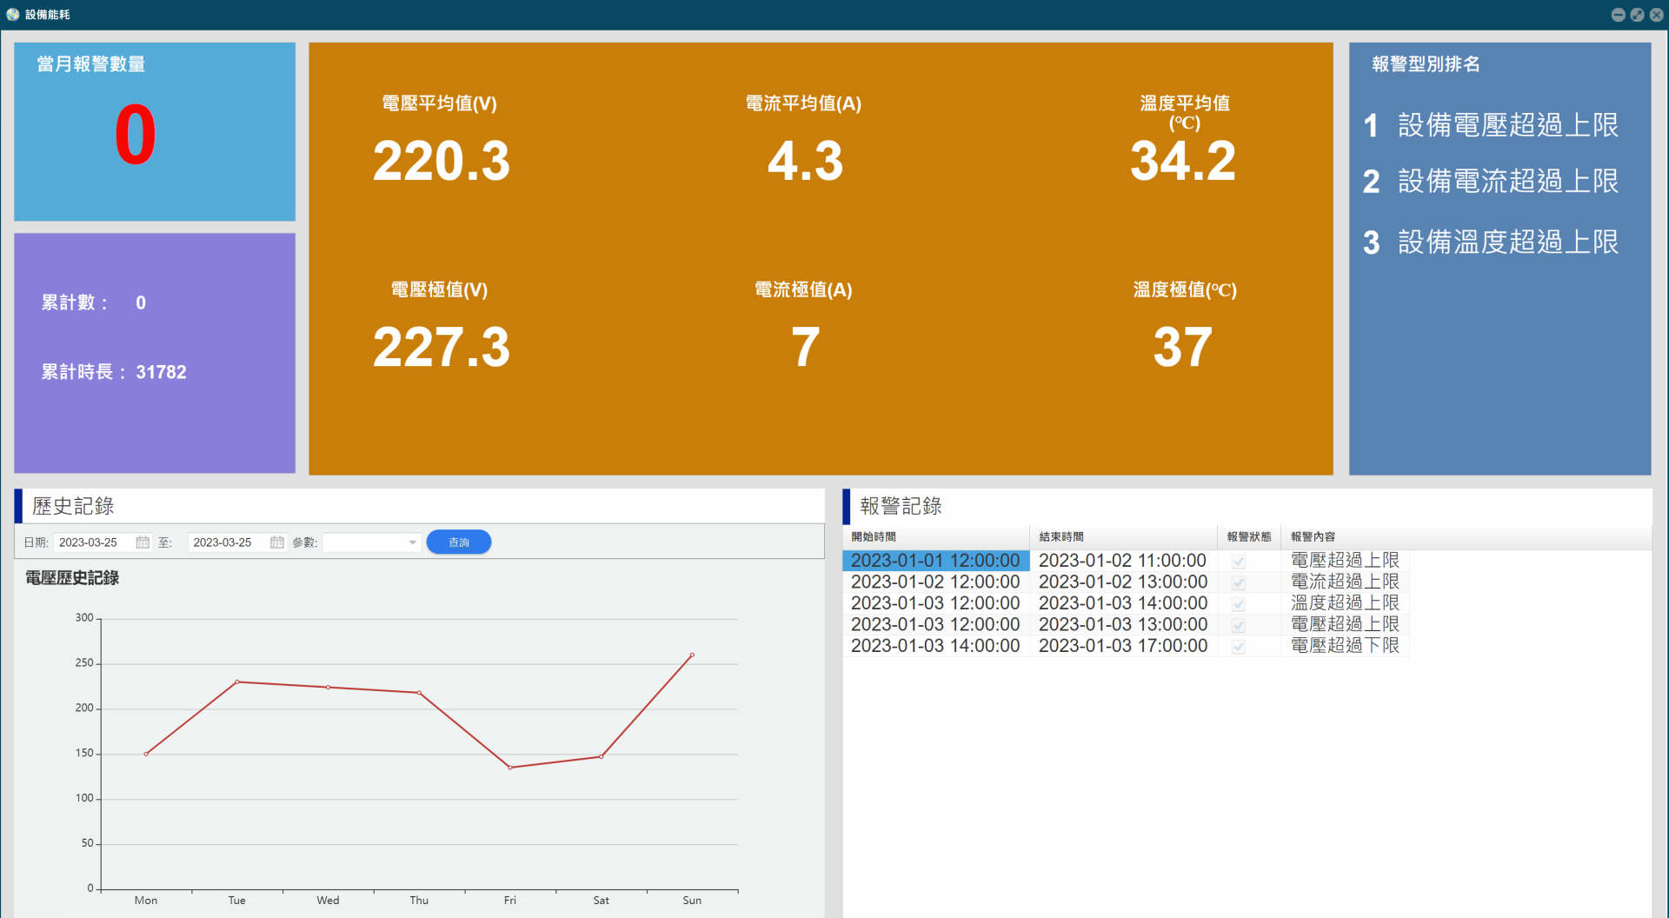
Task: Open the start date calendar picker icon
Action: tap(143, 542)
